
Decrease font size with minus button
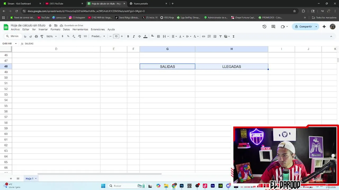(110, 36)
